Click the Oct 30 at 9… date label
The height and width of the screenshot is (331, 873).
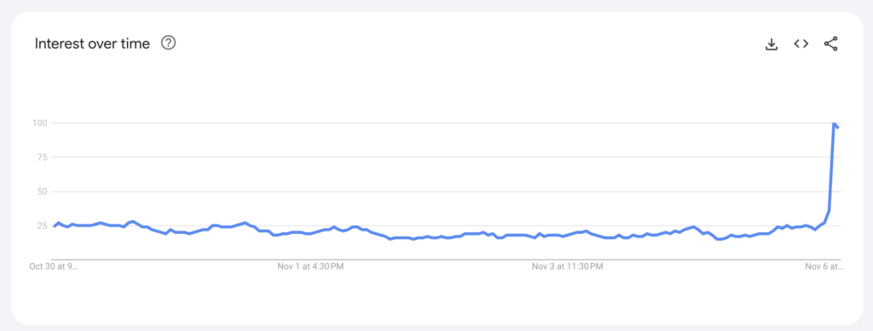54,266
